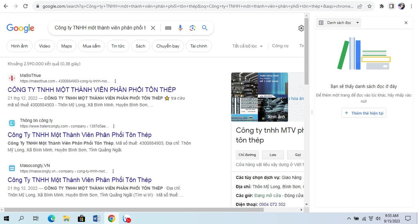Expand the three-dot menu on the MaSoThue result
This screenshot has width=418, height=224.
tap(115, 81)
